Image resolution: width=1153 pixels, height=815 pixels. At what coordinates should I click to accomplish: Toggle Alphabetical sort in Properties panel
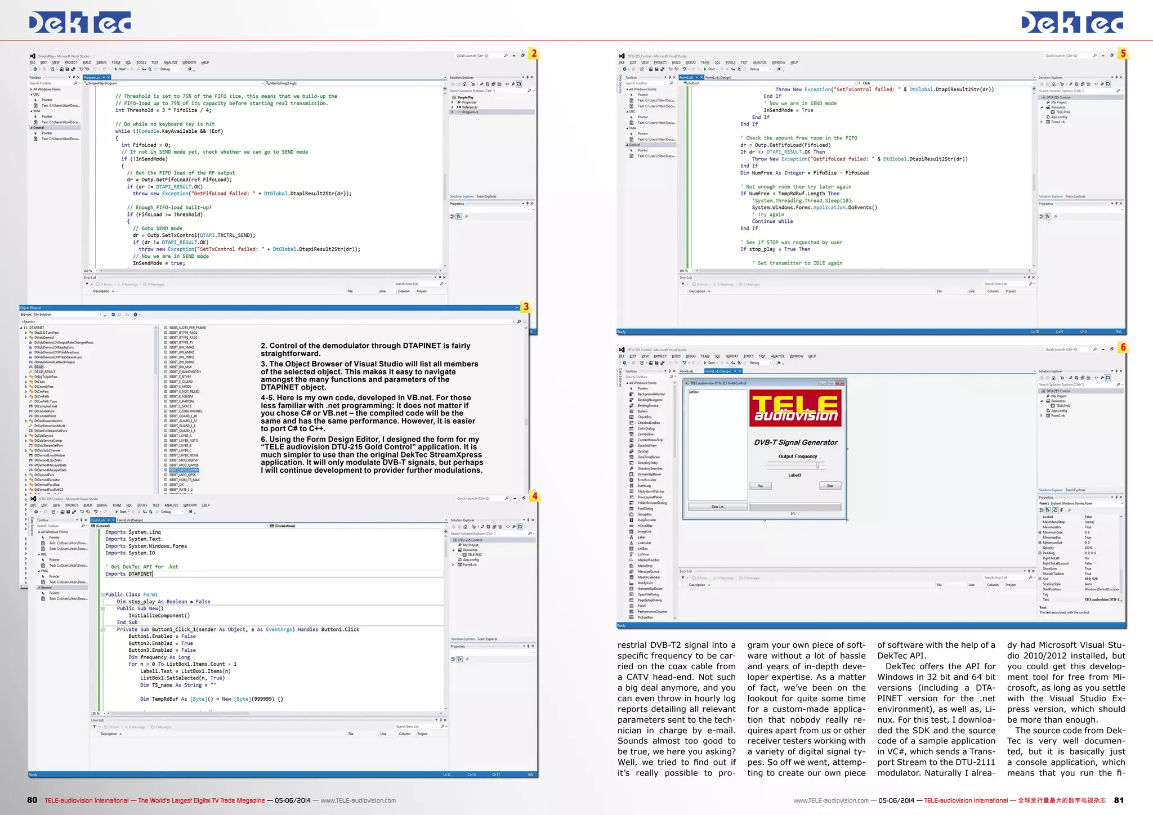pos(1048,511)
